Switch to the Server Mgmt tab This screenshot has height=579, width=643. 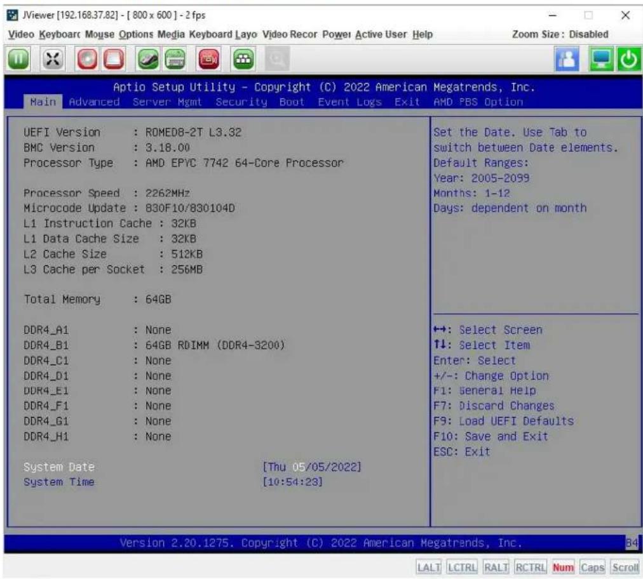[x=167, y=102]
